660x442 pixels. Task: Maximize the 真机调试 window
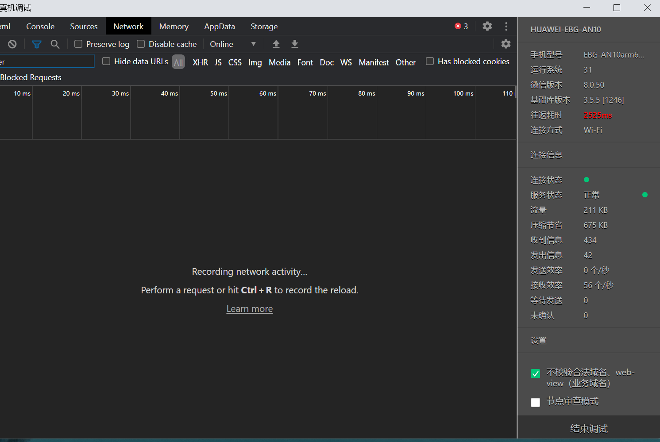point(617,8)
